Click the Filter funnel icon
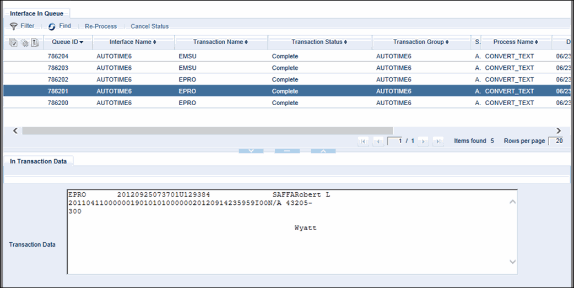Screen dimensions: 574x288 pyautogui.click(x=14, y=26)
